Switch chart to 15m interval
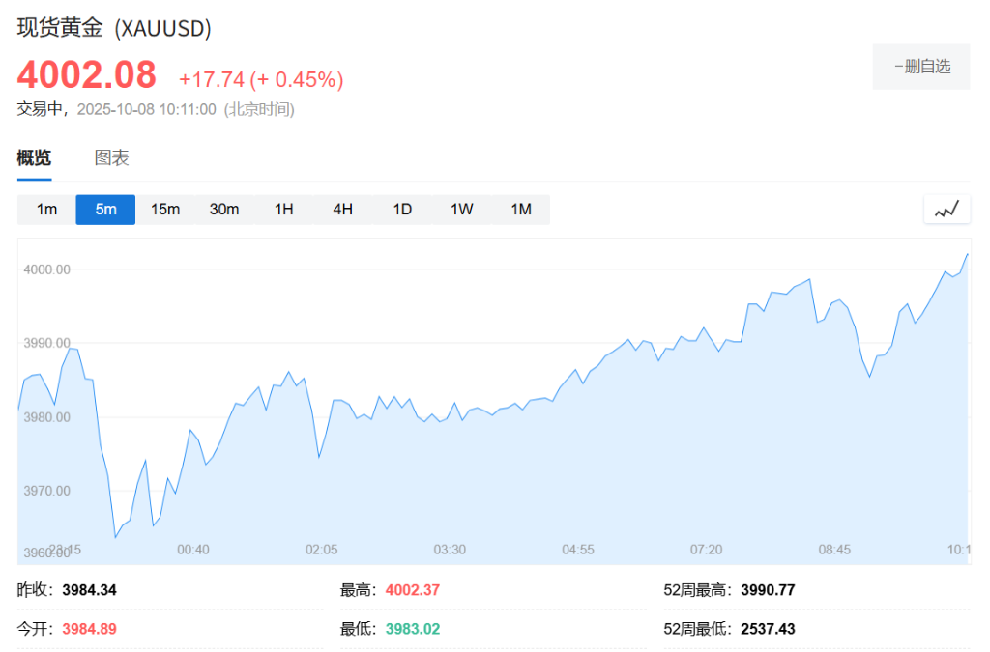990x652 pixels. tap(165, 210)
